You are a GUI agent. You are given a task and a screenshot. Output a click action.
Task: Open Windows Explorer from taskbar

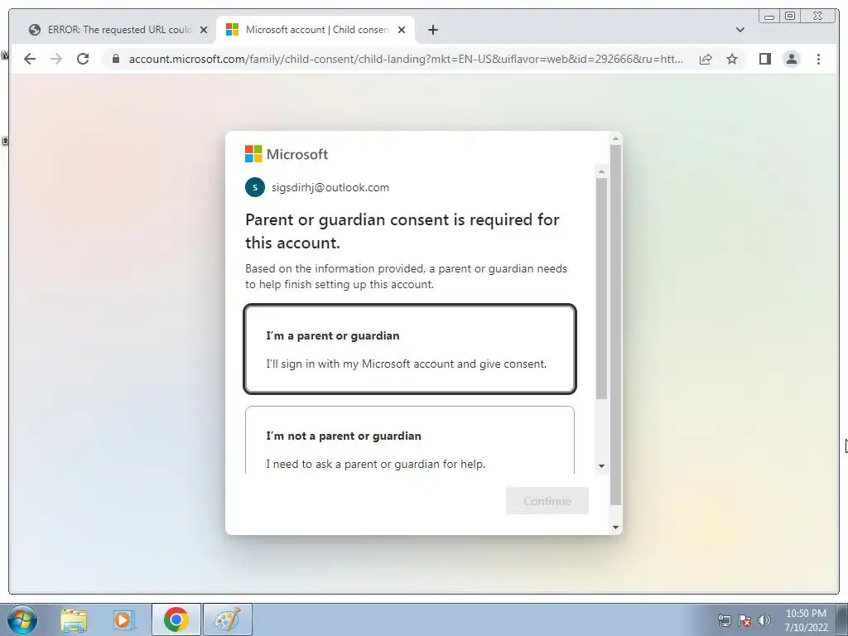tap(74, 619)
